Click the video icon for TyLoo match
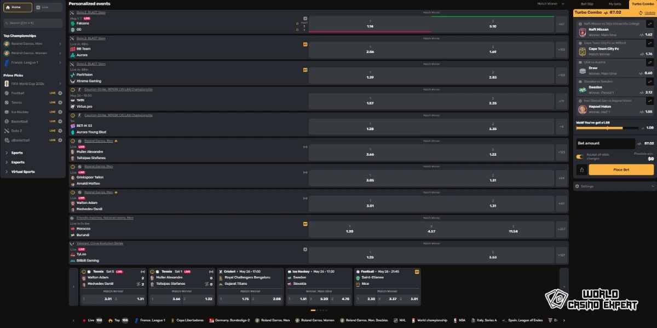 click(x=305, y=249)
